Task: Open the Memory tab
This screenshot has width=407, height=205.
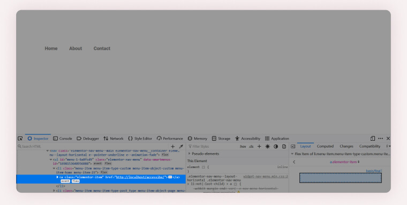Action: [x=198, y=138]
